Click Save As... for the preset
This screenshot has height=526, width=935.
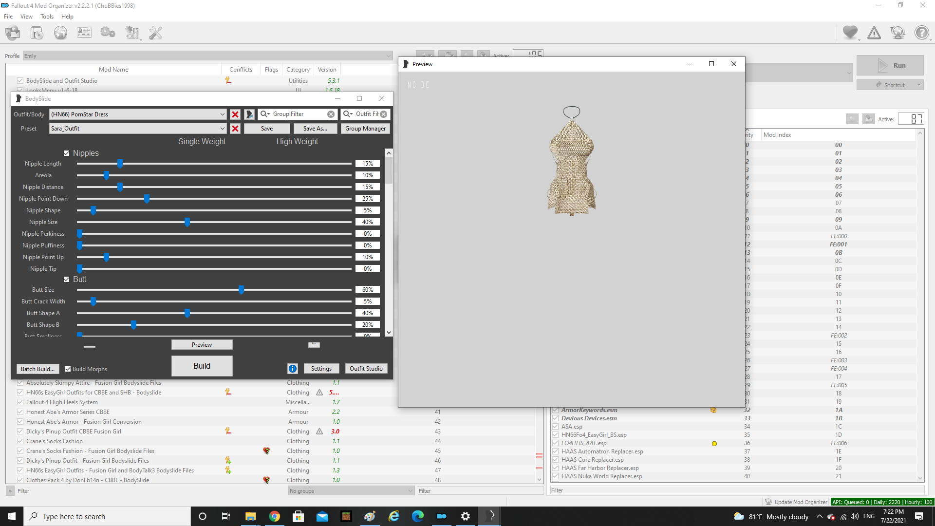tap(315, 129)
